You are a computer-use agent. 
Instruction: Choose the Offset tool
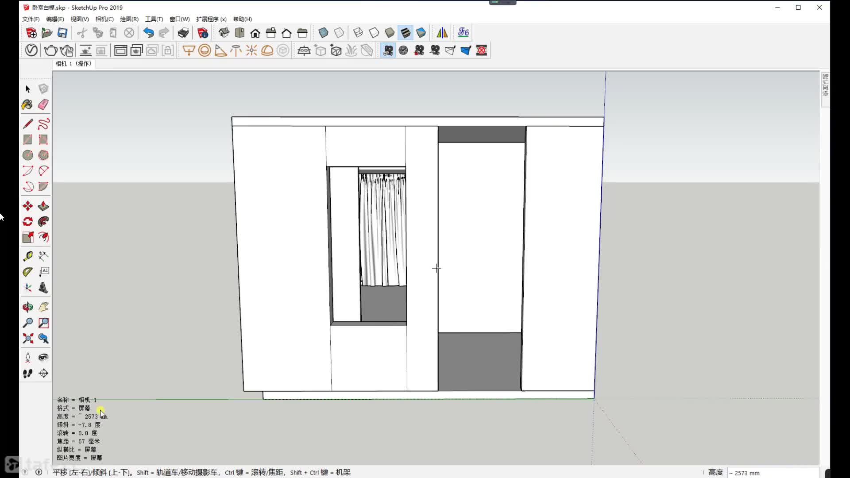(x=43, y=238)
